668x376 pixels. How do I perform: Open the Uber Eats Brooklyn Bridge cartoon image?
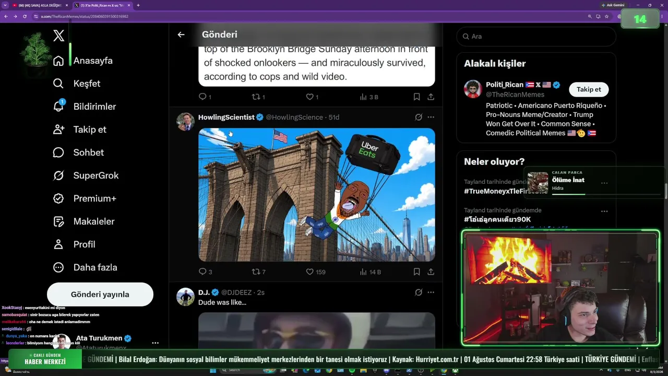point(317,195)
